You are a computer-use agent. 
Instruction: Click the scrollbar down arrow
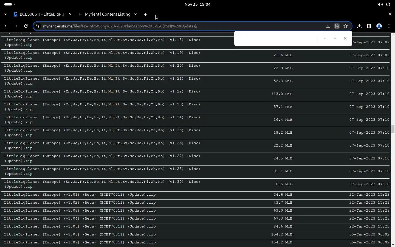(x=393, y=245)
